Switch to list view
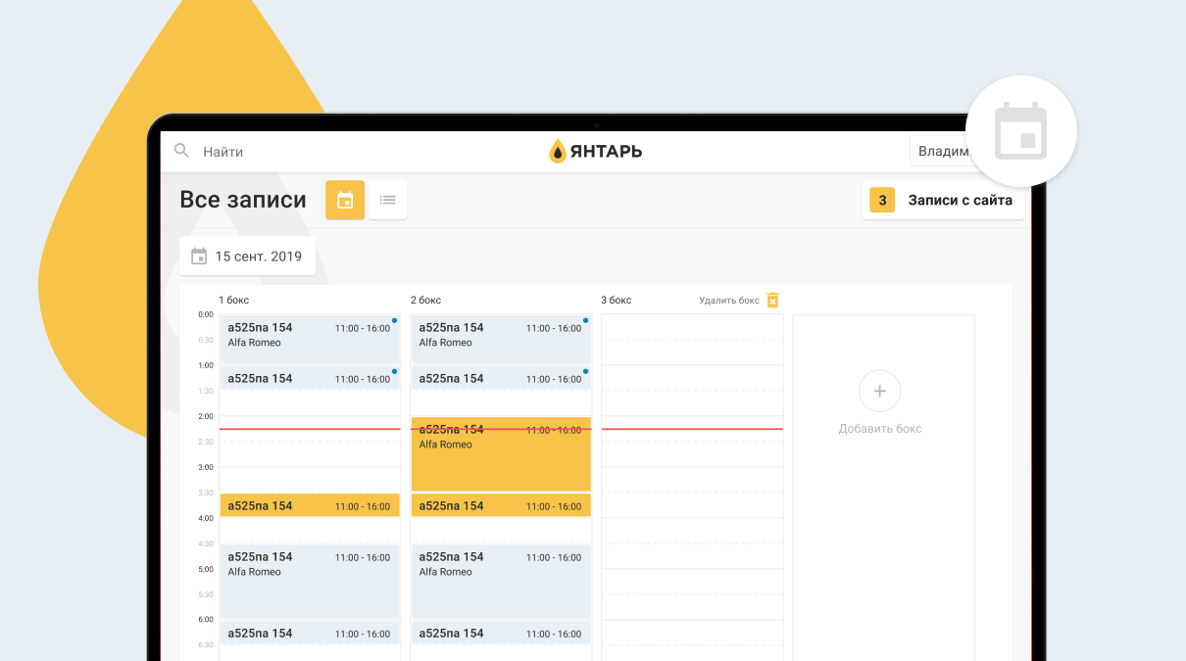 coord(387,200)
